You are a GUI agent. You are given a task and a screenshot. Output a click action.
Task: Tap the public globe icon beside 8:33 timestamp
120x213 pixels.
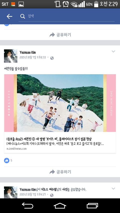[x=52, y=58]
